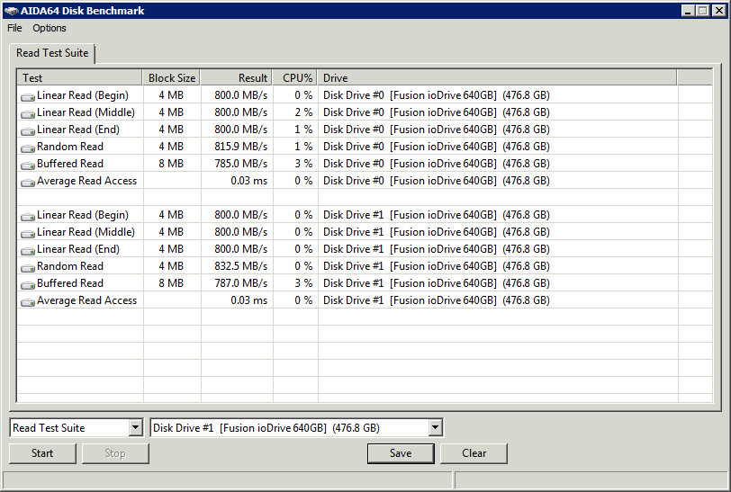Click disk icon of Drive #1 Buffered Read row
The height and width of the screenshot is (492, 731).
point(28,284)
